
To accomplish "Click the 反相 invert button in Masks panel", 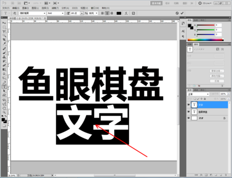I will (217, 81).
